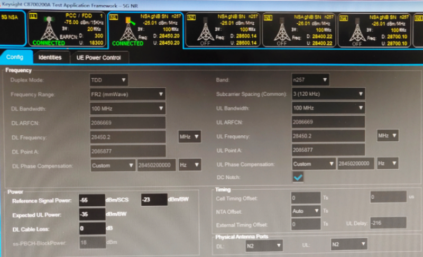Open the UE Power Control tab

point(99,57)
